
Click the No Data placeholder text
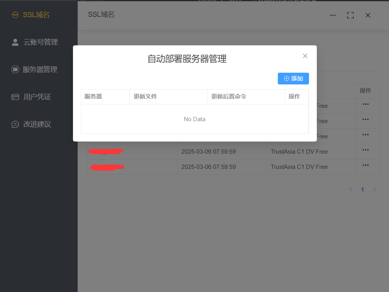pyautogui.click(x=195, y=119)
